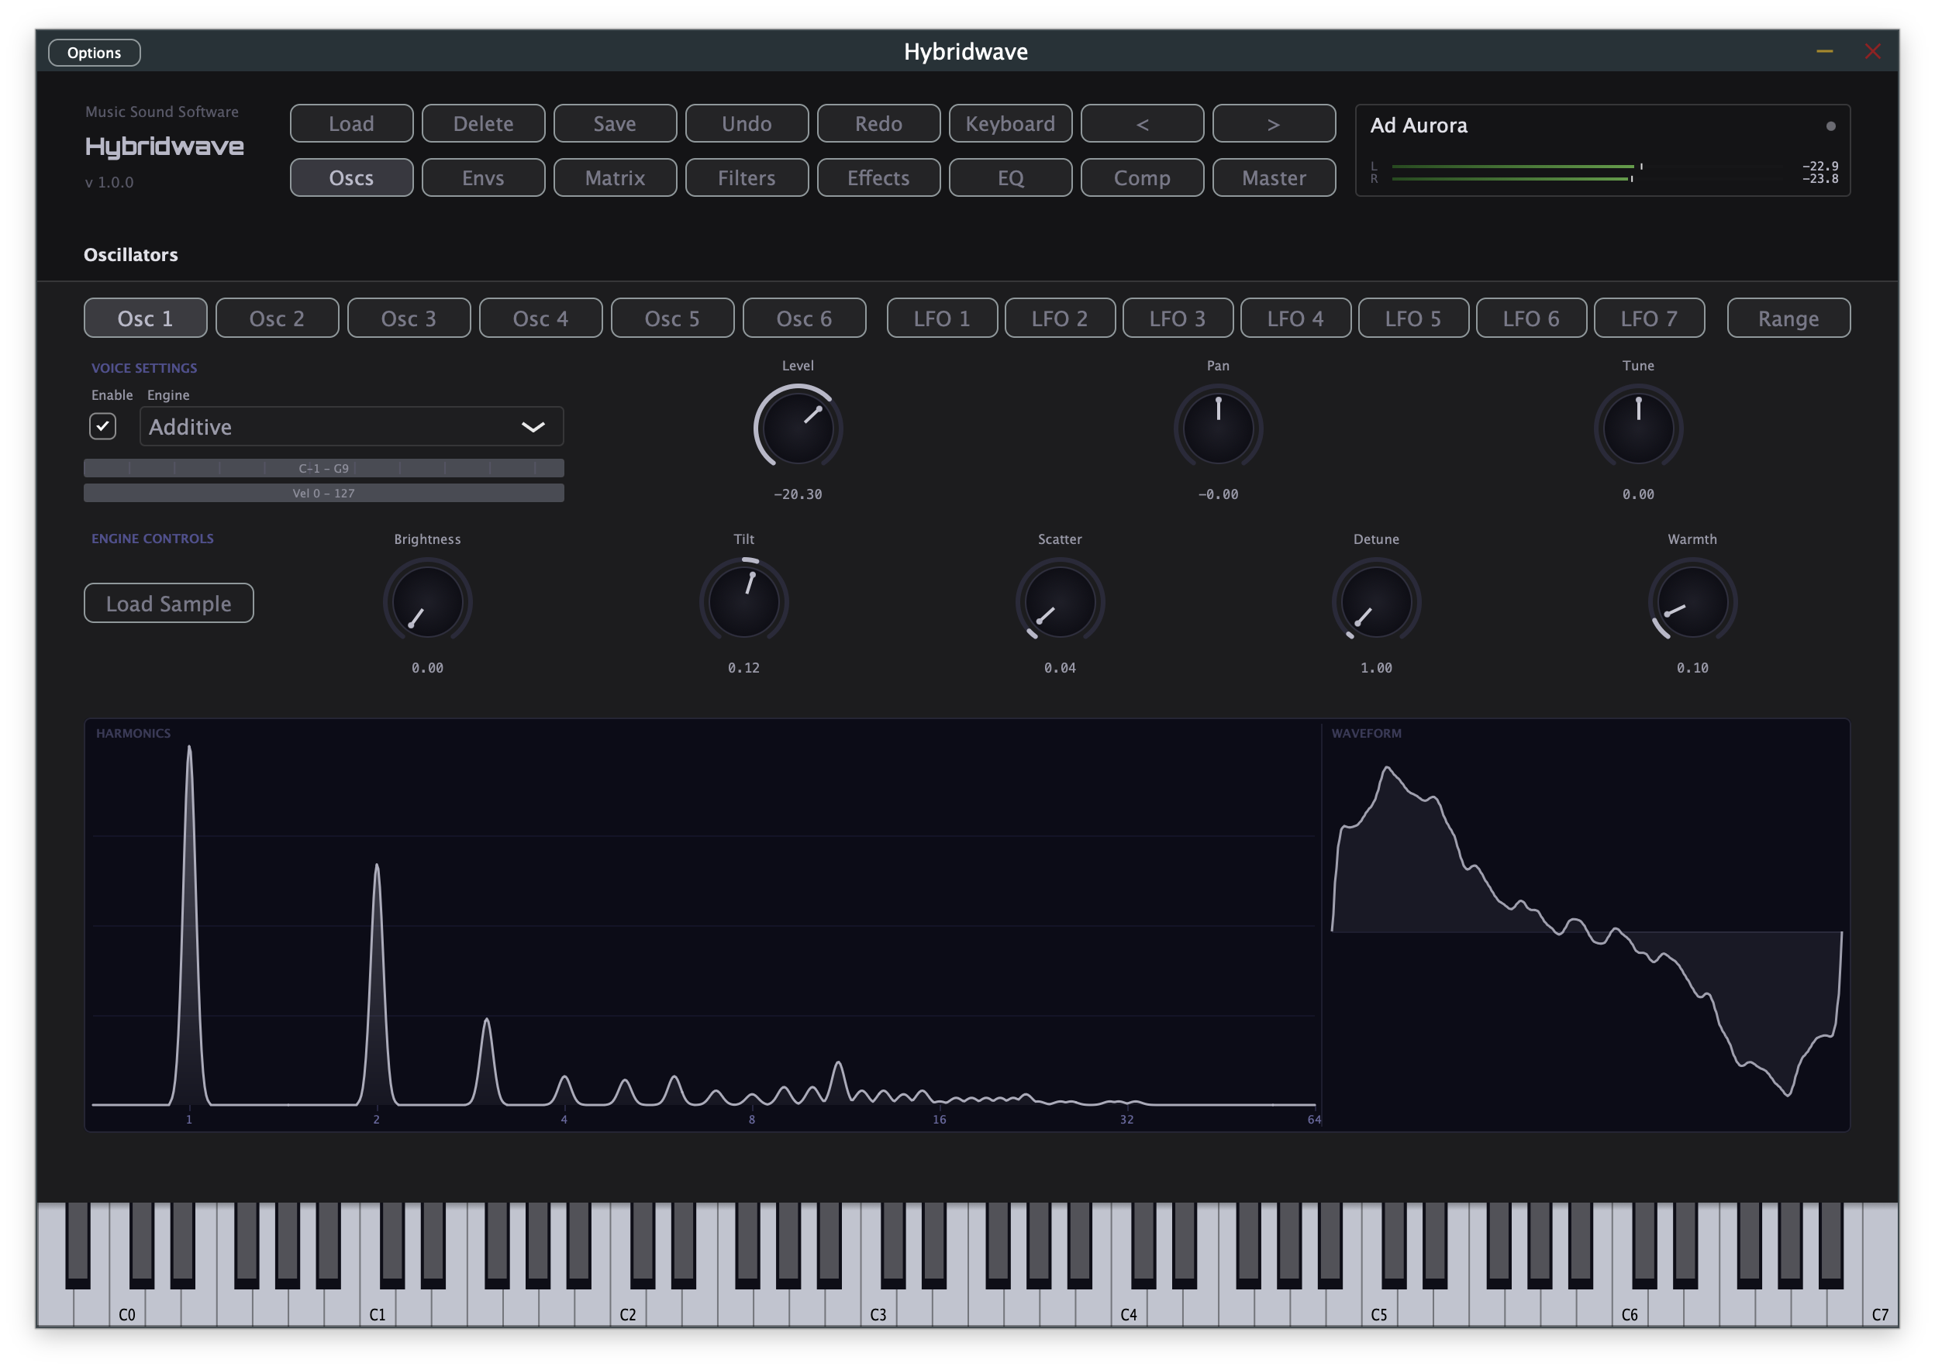Open the Options menu
This screenshot has width=1935, height=1370.
(x=94, y=52)
